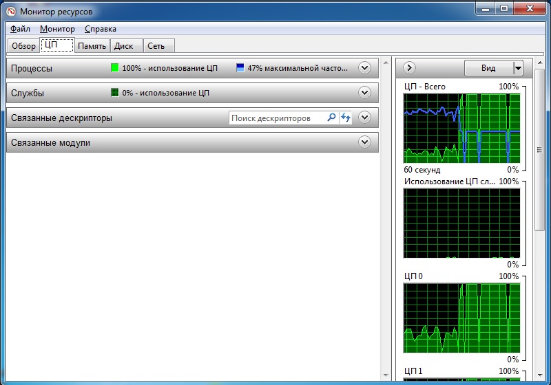Click the graphs pane scroll up arrow
This screenshot has width=551, height=385.
[539, 63]
